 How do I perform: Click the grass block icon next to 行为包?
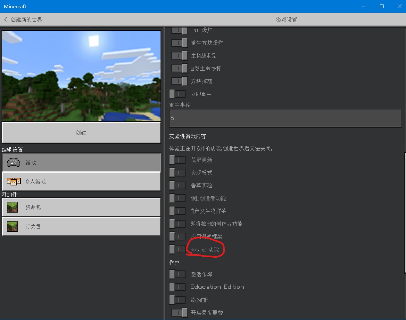coord(12,226)
